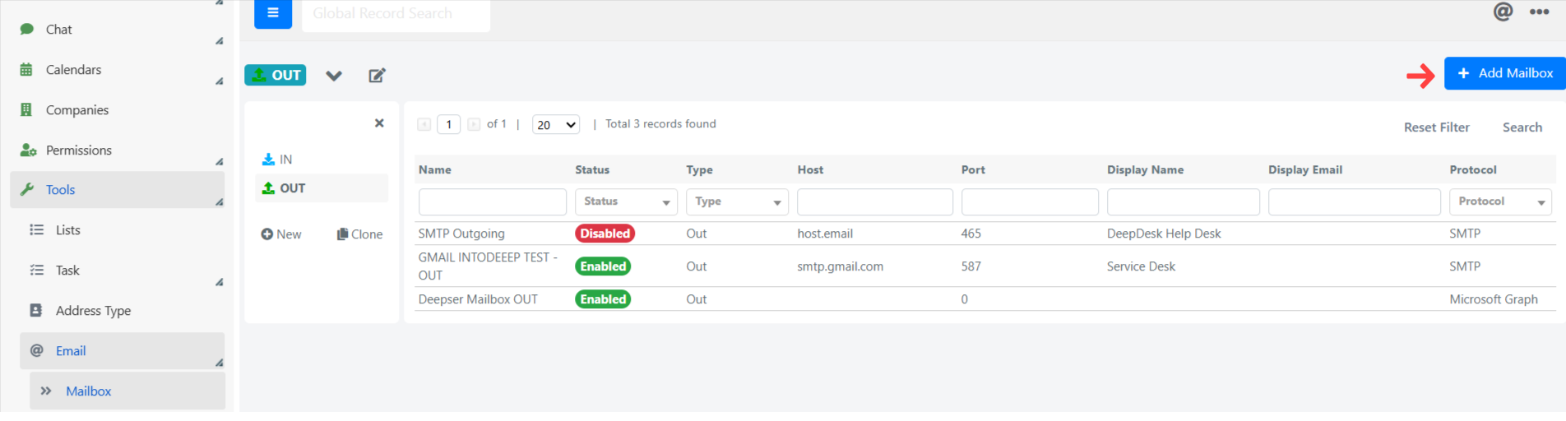1566x421 pixels.
Task: Open the Protocol filter dropdown
Action: pos(1500,201)
